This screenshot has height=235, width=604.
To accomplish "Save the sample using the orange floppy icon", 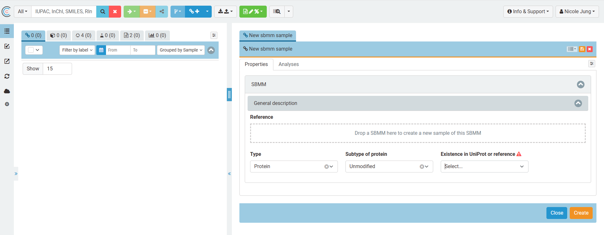I will pyautogui.click(x=582, y=49).
